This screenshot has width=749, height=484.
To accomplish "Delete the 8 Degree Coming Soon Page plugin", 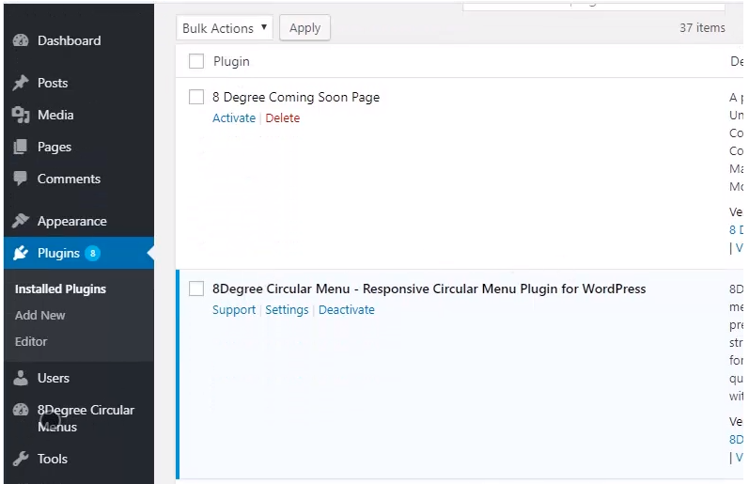I will coord(282,118).
